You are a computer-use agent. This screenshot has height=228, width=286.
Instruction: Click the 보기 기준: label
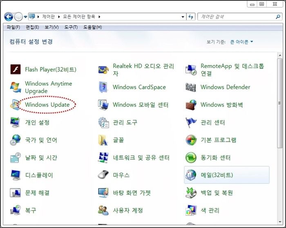pos(216,42)
